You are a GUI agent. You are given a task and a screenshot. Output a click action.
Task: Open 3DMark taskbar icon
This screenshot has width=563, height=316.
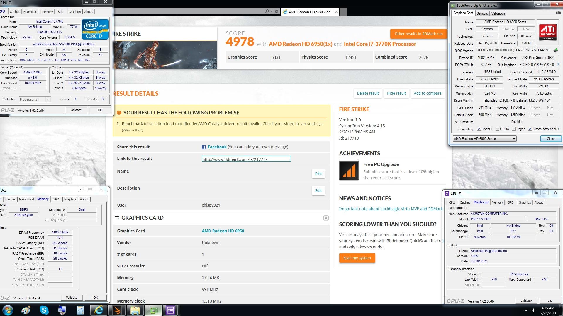point(117,310)
